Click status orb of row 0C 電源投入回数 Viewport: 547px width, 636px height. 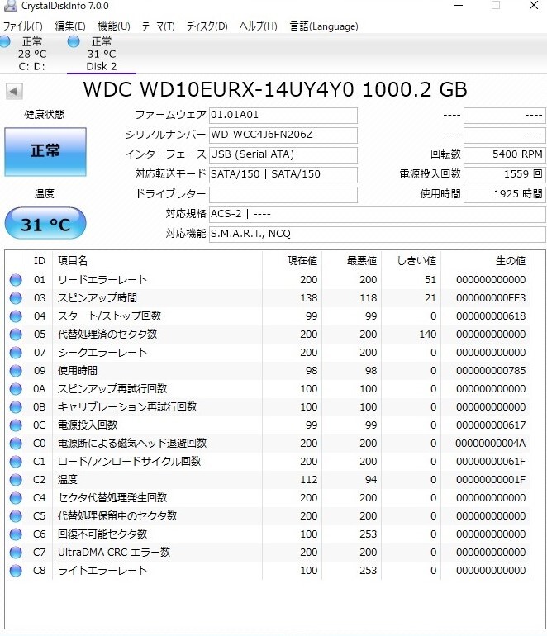point(16,425)
